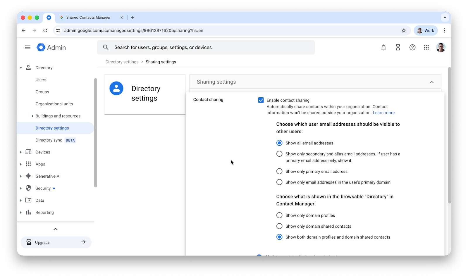Expand the Security menu section
Image resolution: width=468 pixels, height=278 pixels.
(21, 189)
